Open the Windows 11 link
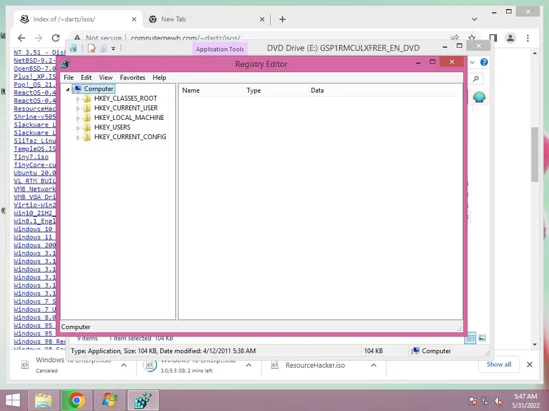This screenshot has width=549, height=411. [33, 237]
